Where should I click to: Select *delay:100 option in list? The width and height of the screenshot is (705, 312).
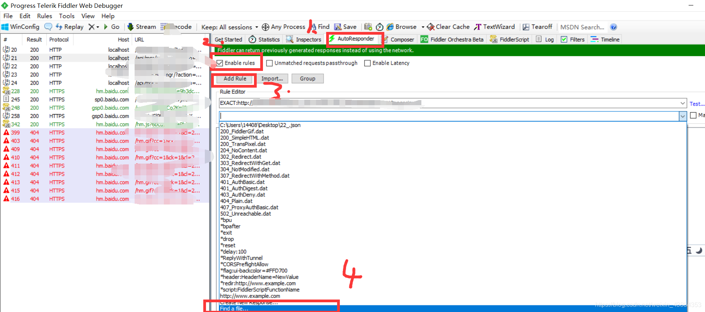click(x=233, y=252)
